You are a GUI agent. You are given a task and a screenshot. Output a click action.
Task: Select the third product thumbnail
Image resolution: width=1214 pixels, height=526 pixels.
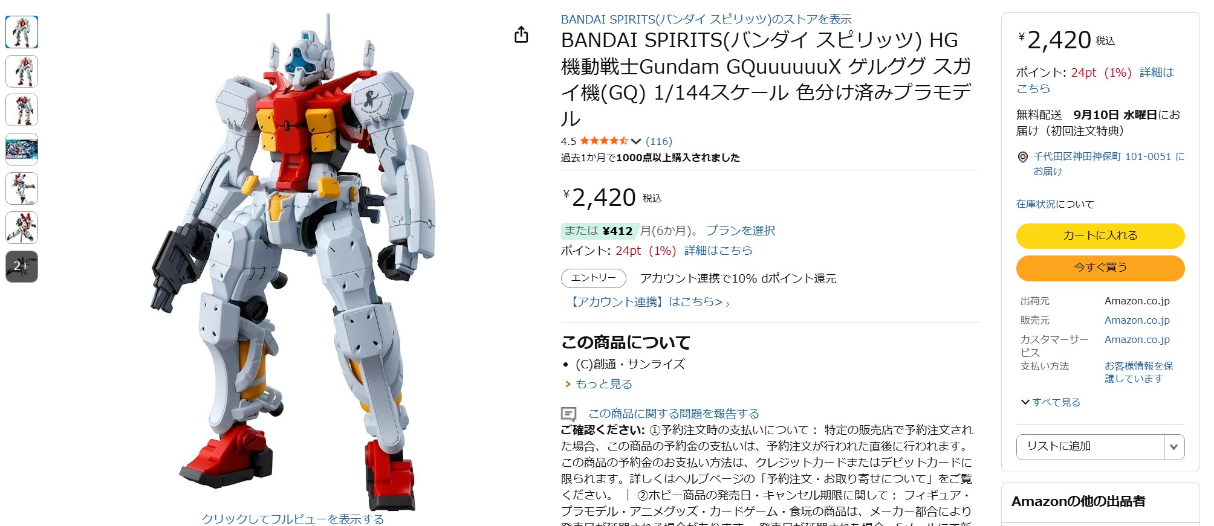22,110
